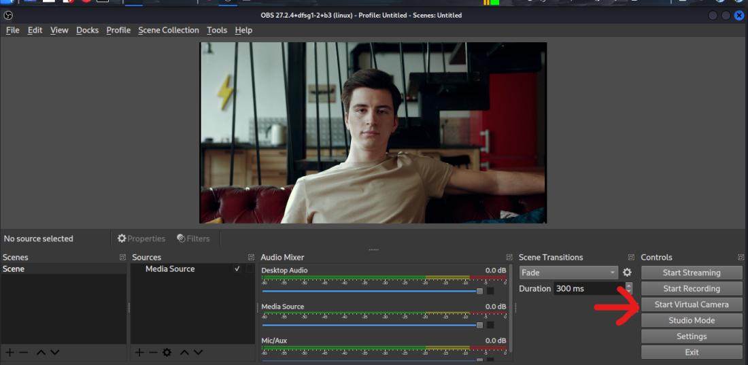748x365 pixels.
Task: Open the Tools menu
Action: (217, 30)
